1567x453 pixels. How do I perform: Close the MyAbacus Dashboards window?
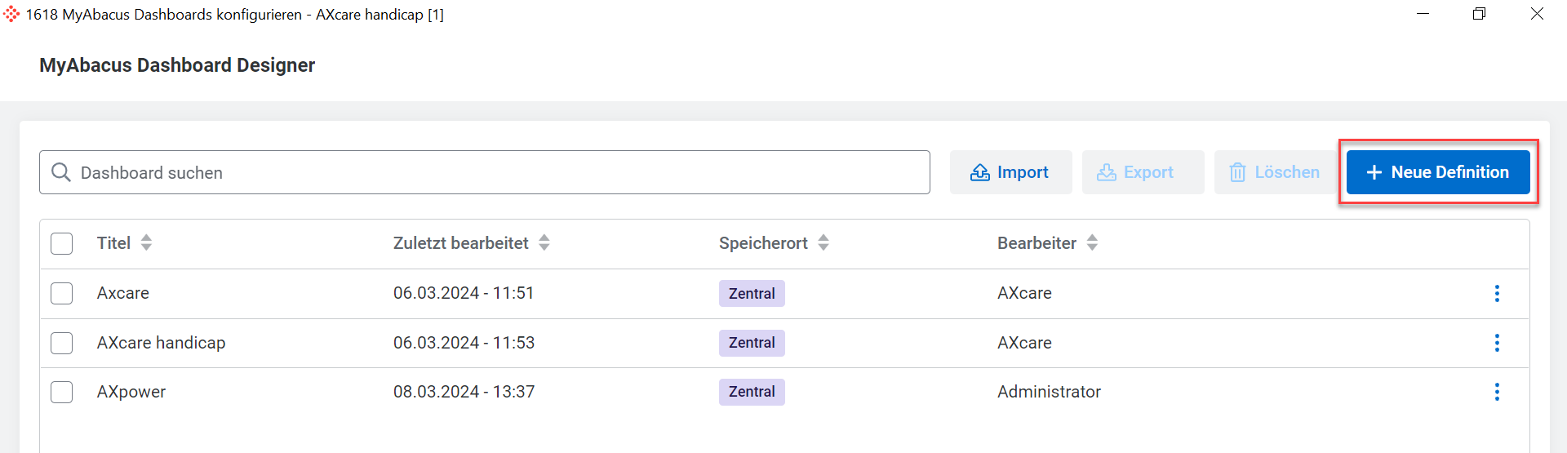[x=1537, y=14]
